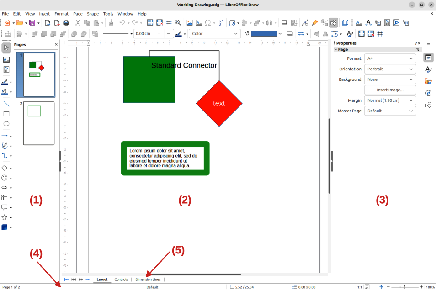Open the Orientation dropdown showing Portrait
Screen dimensions: 436x290
pyautogui.click(x=390, y=69)
